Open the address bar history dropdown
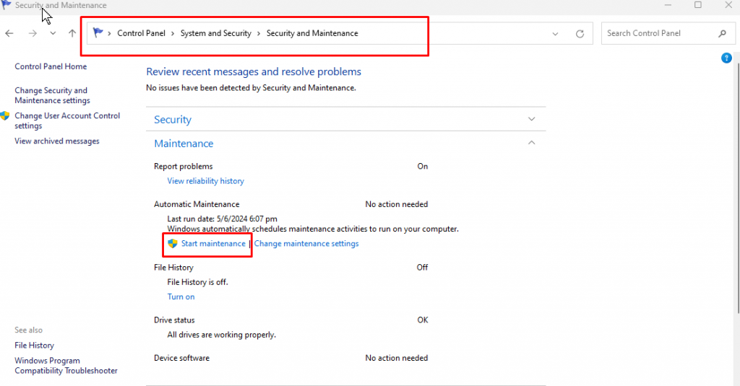Screen dimensions: 740x386 tap(555, 33)
